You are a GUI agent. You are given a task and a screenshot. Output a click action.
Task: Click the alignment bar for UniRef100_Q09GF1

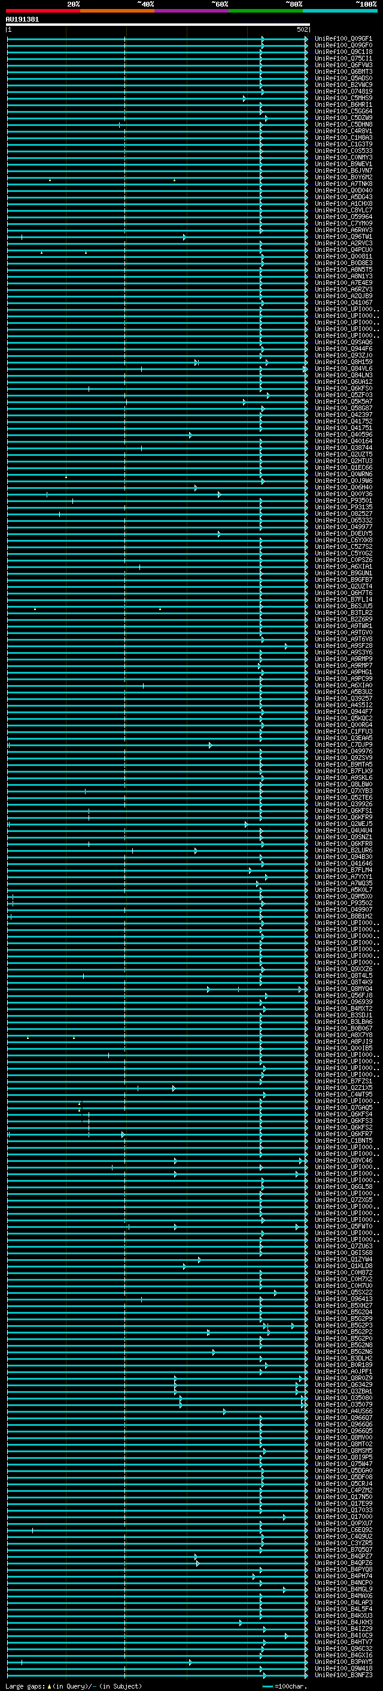[x=157, y=39]
